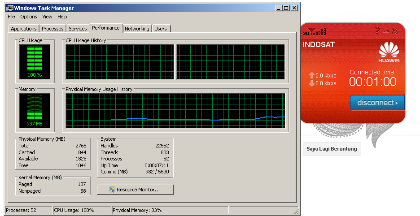Click the Commit value 982 / 5530
The image size is (420, 216).
click(157, 172)
